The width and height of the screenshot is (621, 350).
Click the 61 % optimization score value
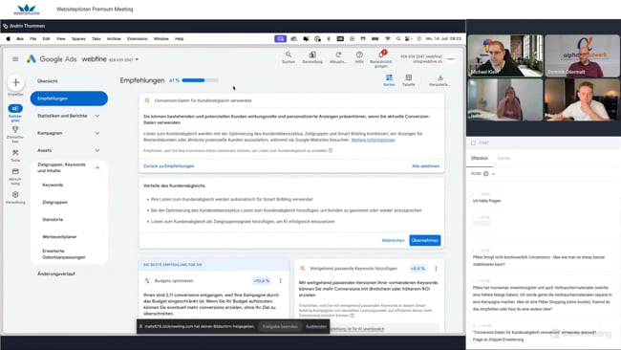(x=174, y=80)
